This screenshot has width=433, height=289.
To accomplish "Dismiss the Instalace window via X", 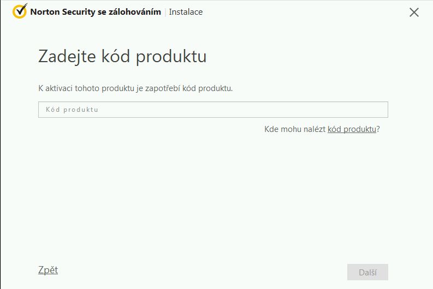I will [414, 13].
